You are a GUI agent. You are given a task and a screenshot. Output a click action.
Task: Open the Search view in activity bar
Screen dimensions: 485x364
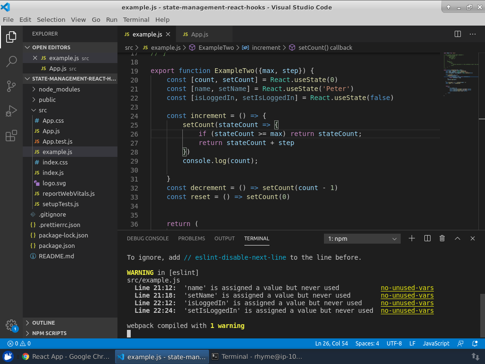pyautogui.click(x=11, y=61)
